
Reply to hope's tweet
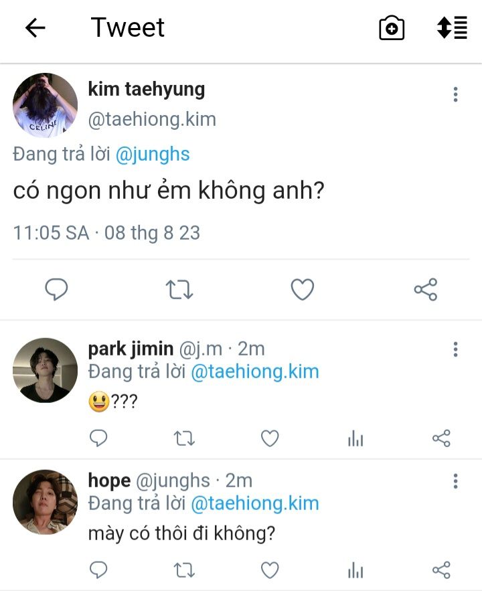(98, 570)
